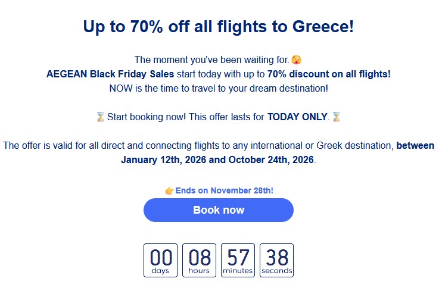The image size is (439, 294).
Task: Click the January–October 2026 date range
Action: [x=218, y=160]
